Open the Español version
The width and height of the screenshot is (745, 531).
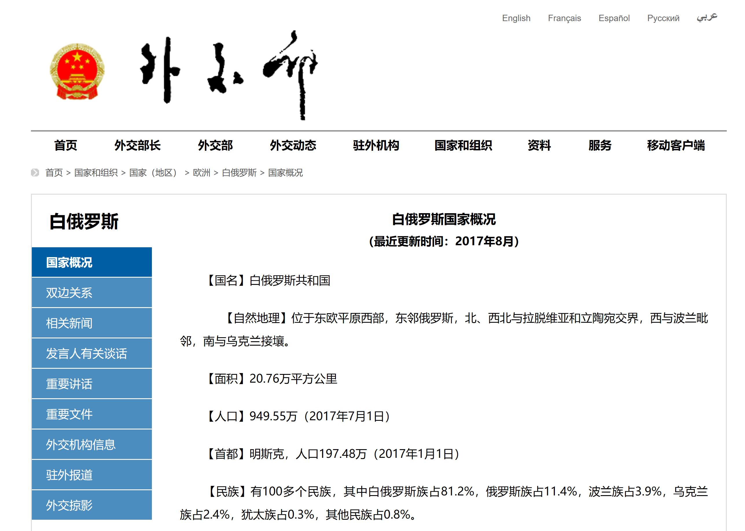[x=614, y=18]
